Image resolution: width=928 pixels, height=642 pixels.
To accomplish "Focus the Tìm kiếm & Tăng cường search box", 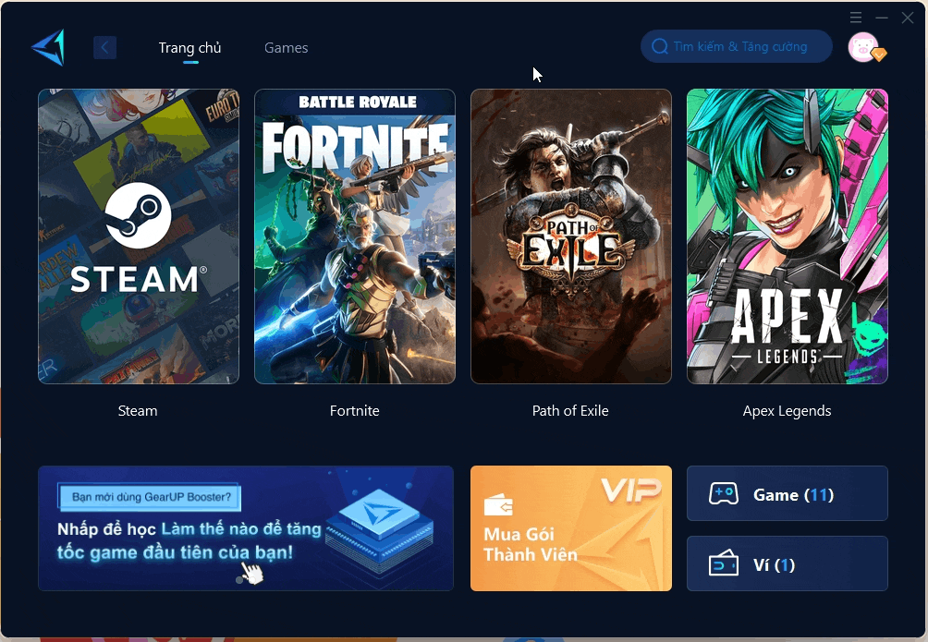I will coord(737,46).
